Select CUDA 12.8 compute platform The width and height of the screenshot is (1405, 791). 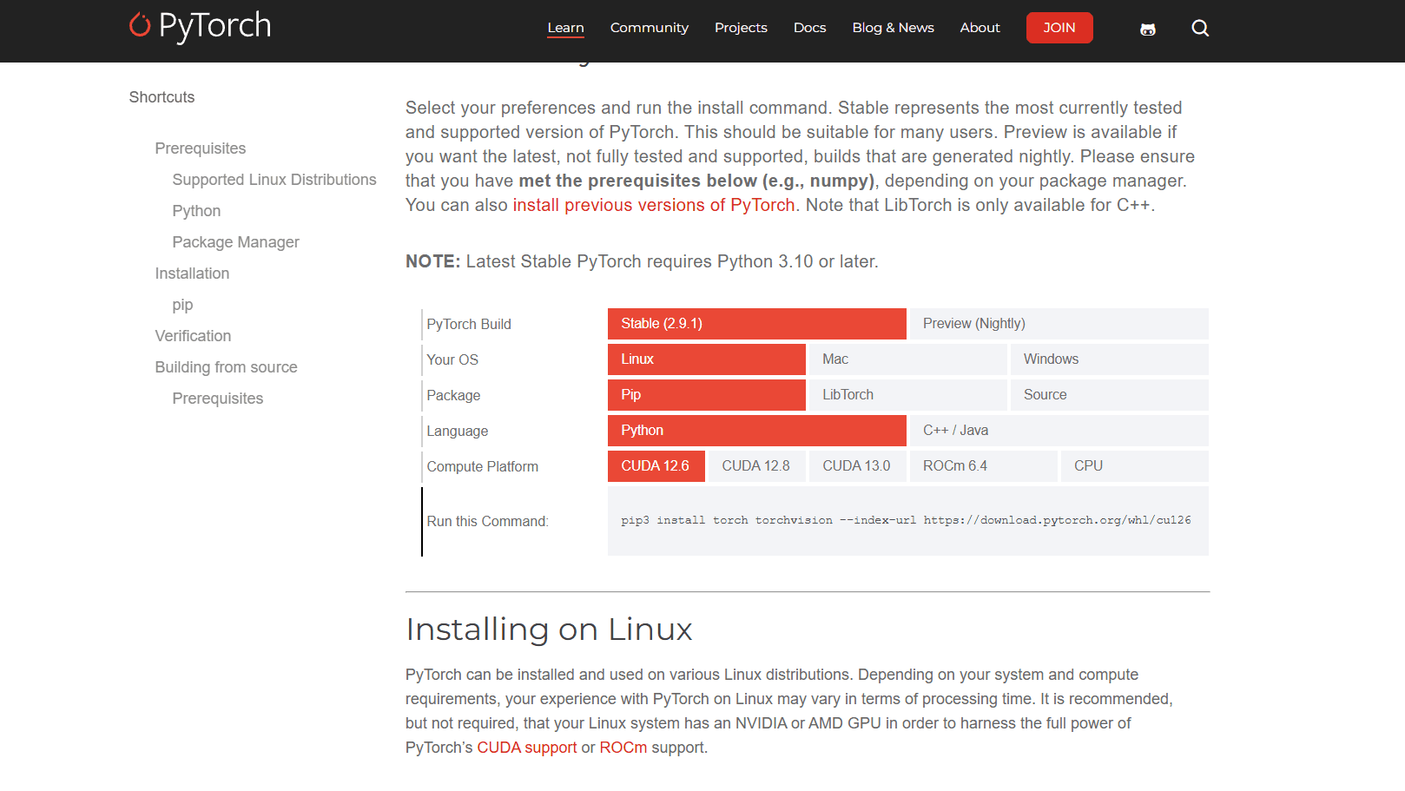(757, 466)
